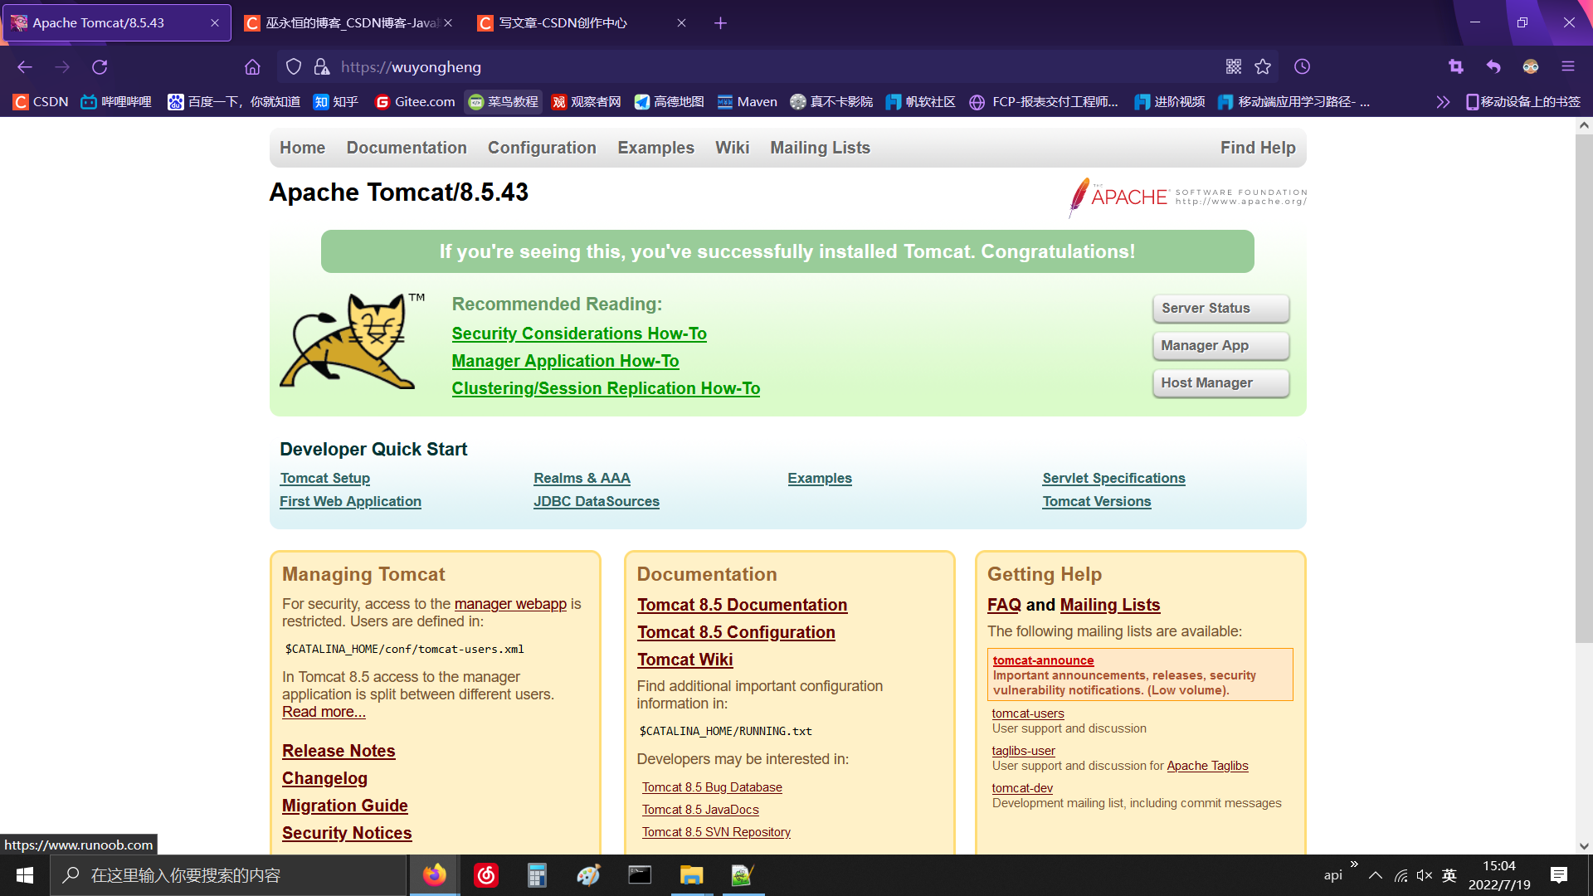The image size is (1593, 896).
Task: Click the Firefox taskbar icon
Action: (x=434, y=875)
